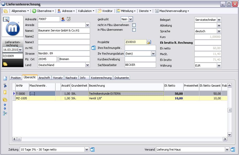239x155 pixels.
Task: Click the new document icon above scissors
Action: pos(5,78)
